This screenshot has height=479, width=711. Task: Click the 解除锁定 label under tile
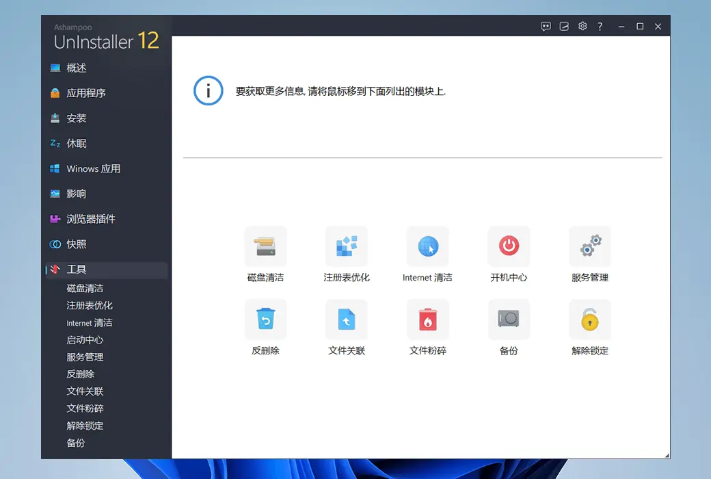click(590, 350)
